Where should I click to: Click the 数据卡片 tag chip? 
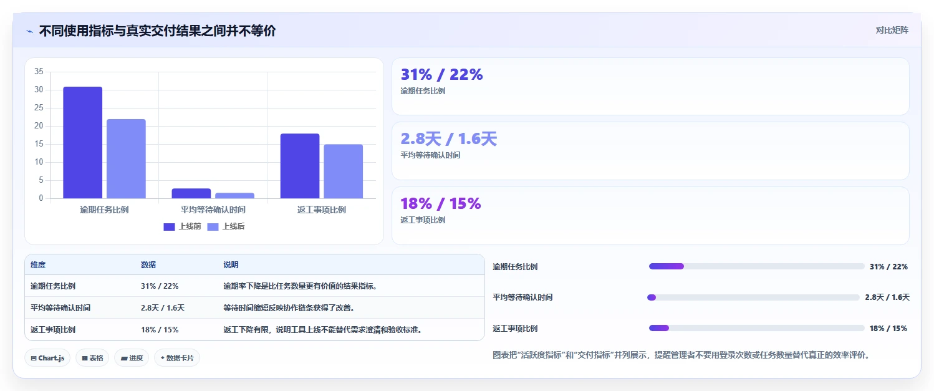click(177, 358)
